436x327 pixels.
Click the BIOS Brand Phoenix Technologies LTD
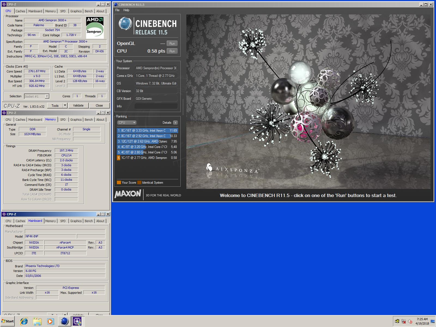[x=65, y=266]
